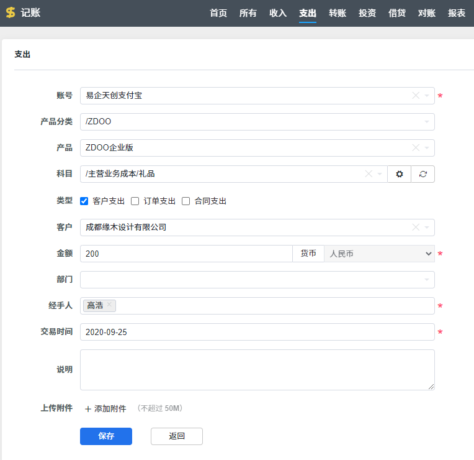Tick the 合同支出 checkbox
The width and height of the screenshot is (474, 460).
[186, 201]
